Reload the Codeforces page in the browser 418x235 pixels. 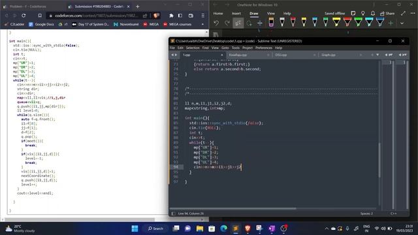pyautogui.click(x=24, y=16)
